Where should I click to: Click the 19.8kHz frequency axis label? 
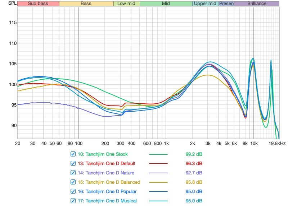coord(278,144)
